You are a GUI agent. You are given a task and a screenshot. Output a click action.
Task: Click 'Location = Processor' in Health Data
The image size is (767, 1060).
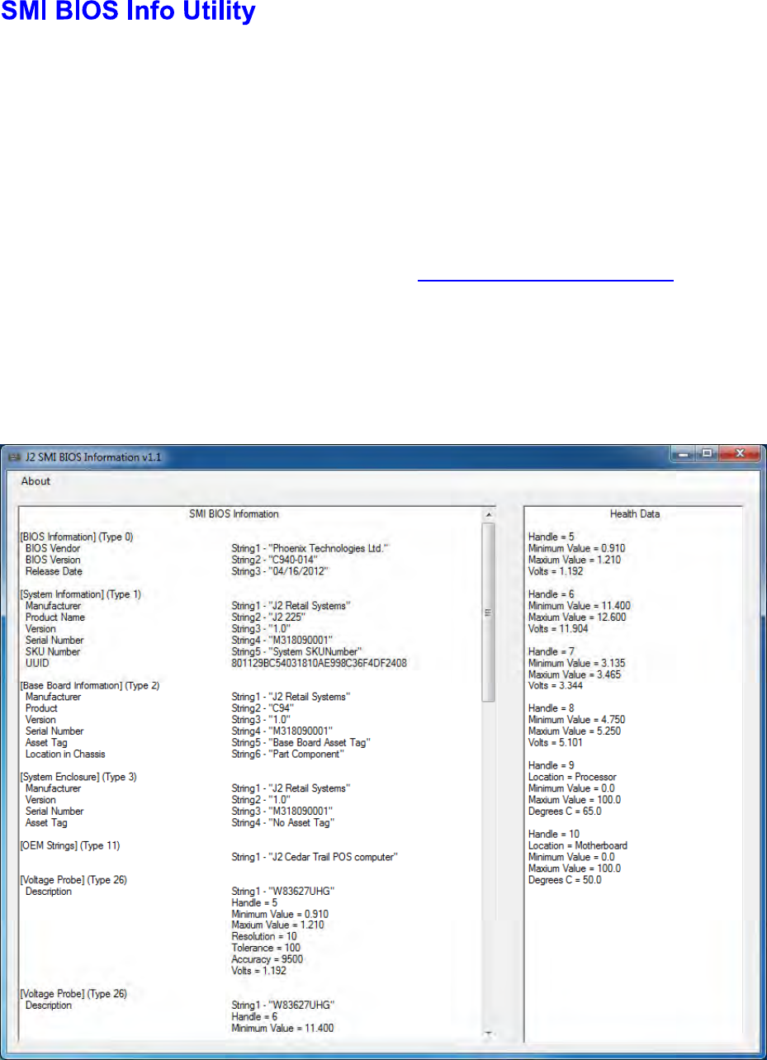click(572, 778)
